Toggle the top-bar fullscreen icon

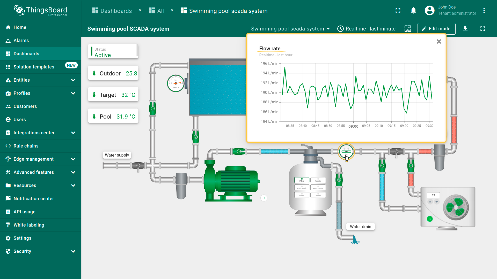(398, 11)
